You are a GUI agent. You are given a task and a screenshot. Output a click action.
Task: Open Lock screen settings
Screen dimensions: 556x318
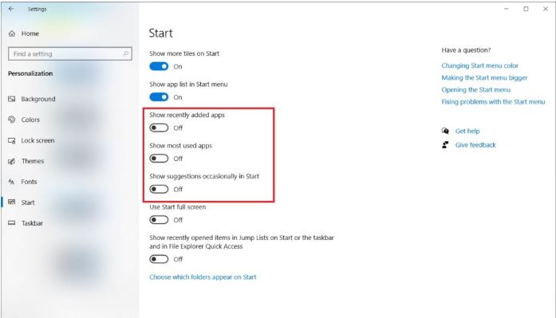point(37,140)
